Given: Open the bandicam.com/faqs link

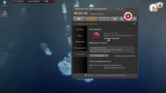Looking at the screenshot, I should (114, 67).
